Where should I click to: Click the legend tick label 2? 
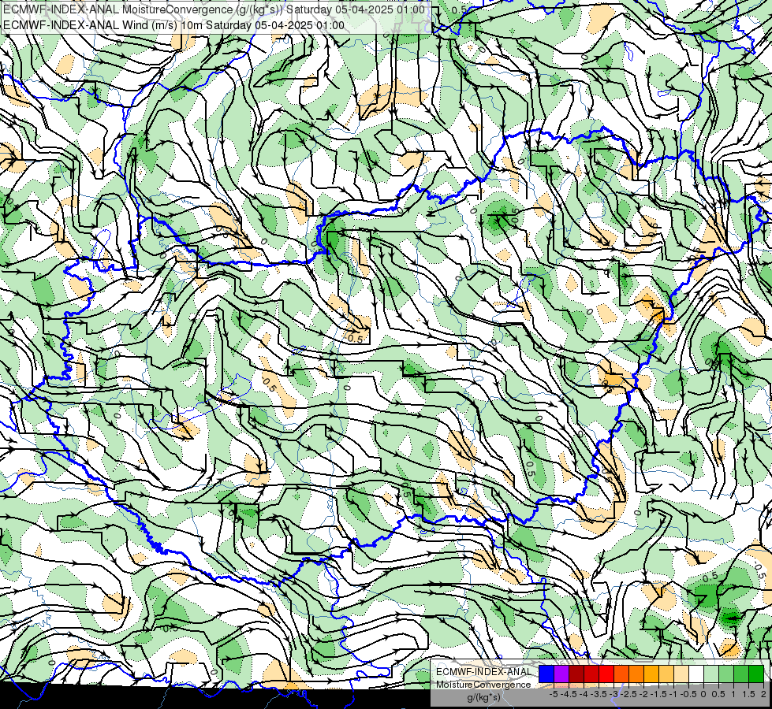[763, 694]
